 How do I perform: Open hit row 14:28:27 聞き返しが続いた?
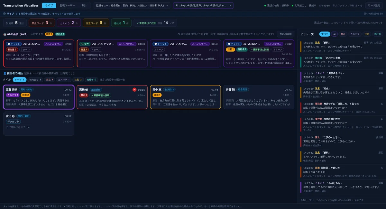coord(342,172)
